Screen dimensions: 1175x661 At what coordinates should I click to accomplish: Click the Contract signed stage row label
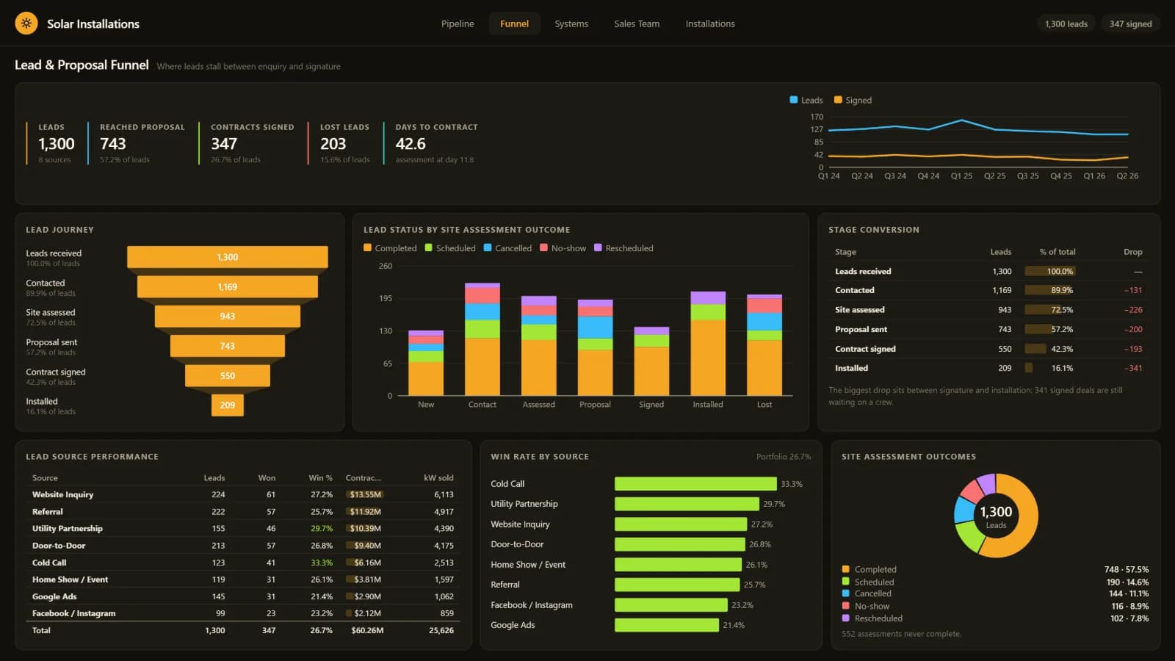(x=865, y=349)
